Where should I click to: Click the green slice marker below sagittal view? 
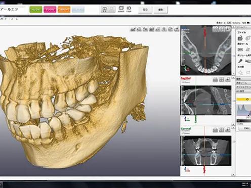click(196, 119)
